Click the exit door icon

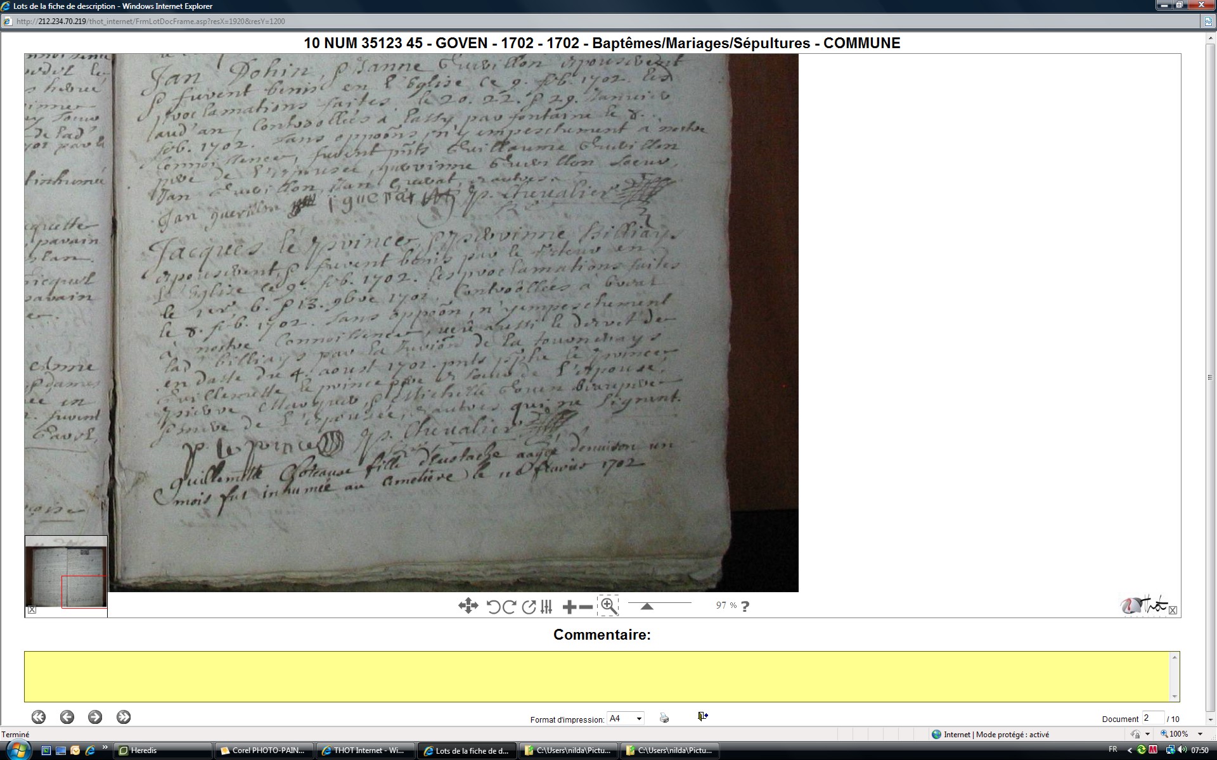(x=702, y=716)
